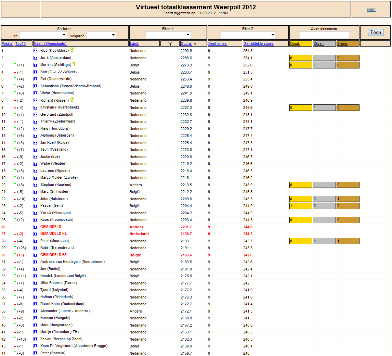Open the 'volgorde' sort order dropdown

102,35
